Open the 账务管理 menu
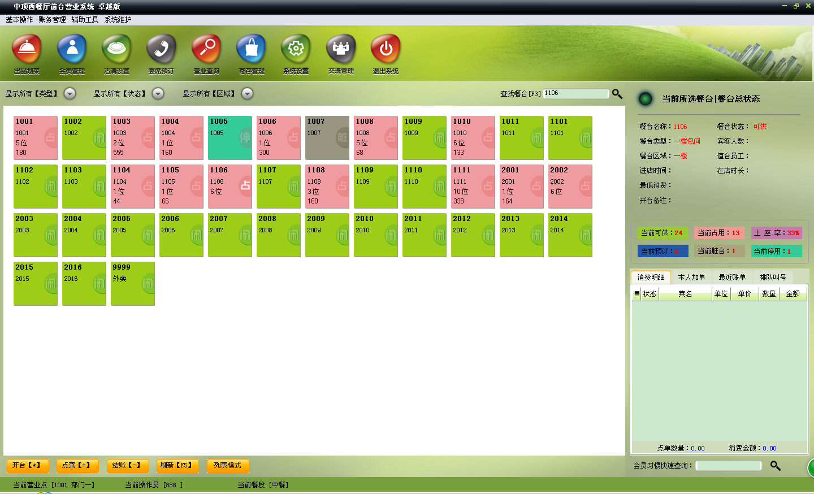 pyautogui.click(x=52, y=20)
